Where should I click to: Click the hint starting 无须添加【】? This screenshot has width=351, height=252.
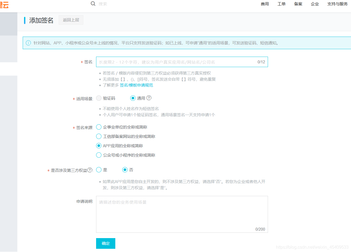tap(159, 79)
